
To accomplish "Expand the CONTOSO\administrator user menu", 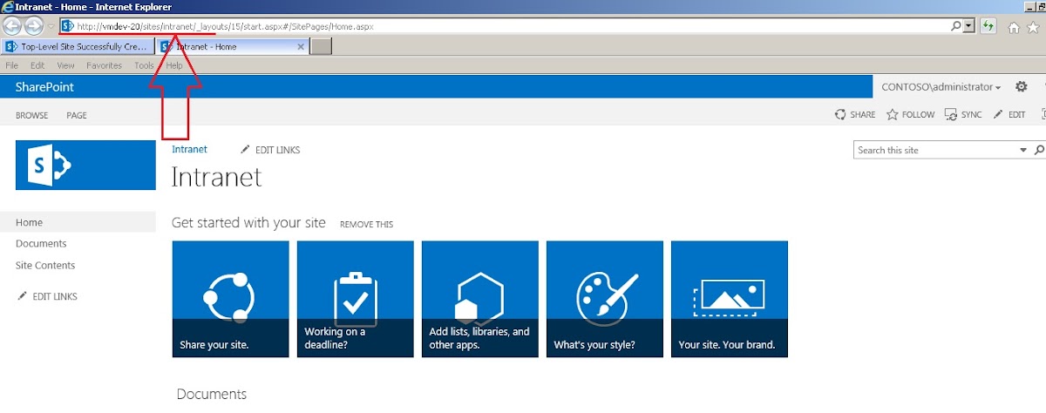I will pos(941,87).
